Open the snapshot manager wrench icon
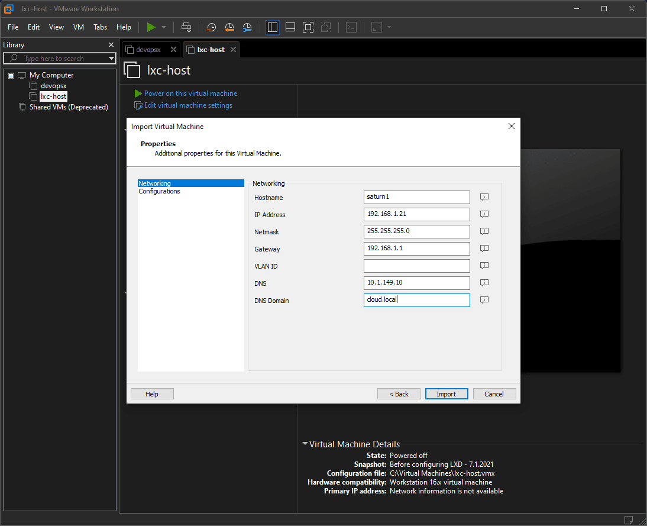Screen dimensions: 647x526 [x=247, y=27]
